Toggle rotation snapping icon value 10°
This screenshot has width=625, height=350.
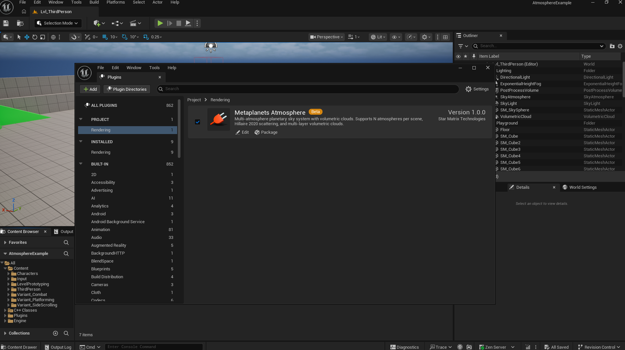pos(125,37)
